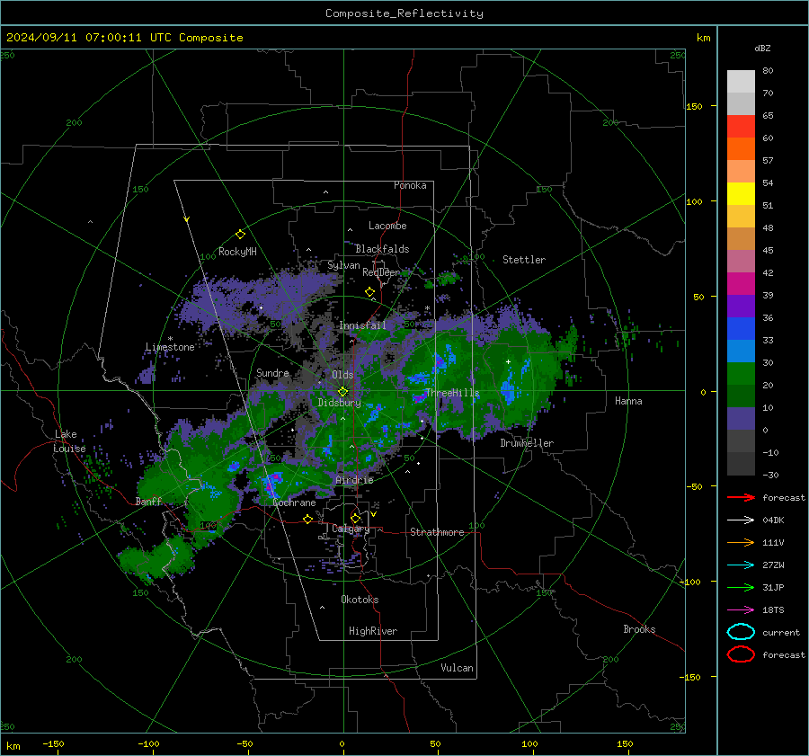Click the Sylvan label

[x=343, y=265]
